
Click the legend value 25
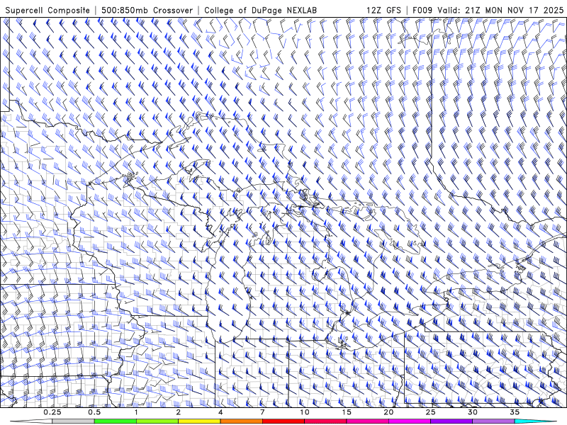click(431, 412)
